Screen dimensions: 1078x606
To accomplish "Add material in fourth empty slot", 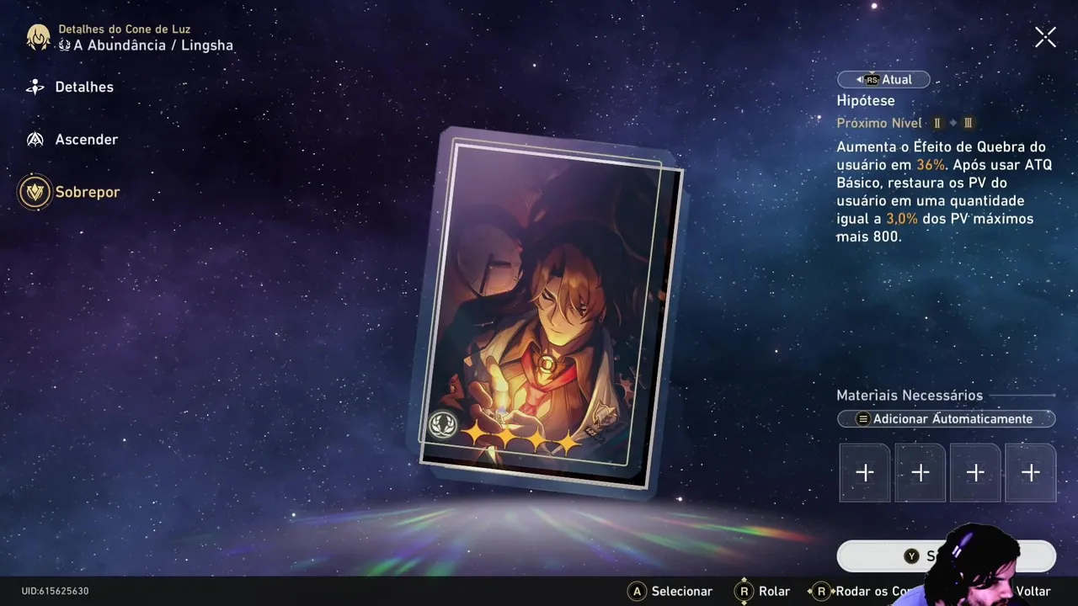I will click(x=1030, y=473).
